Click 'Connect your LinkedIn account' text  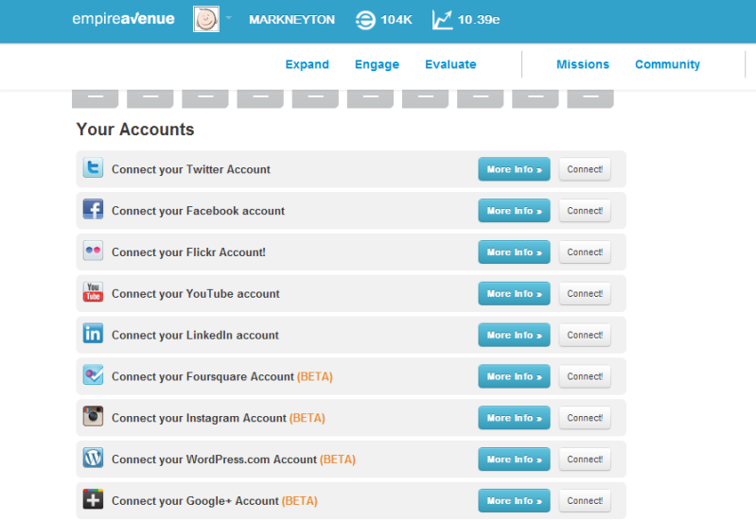point(195,336)
